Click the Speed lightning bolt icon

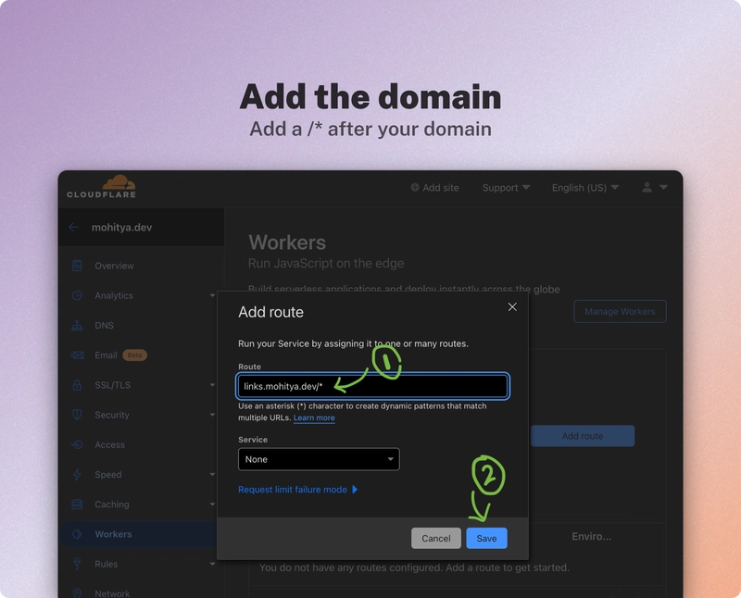point(77,474)
